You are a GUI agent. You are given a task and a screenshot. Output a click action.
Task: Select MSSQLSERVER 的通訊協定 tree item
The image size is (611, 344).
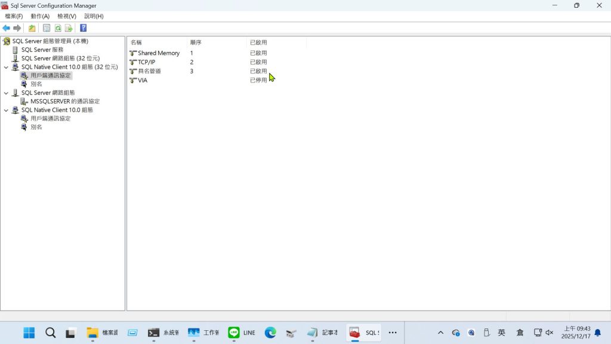click(64, 102)
